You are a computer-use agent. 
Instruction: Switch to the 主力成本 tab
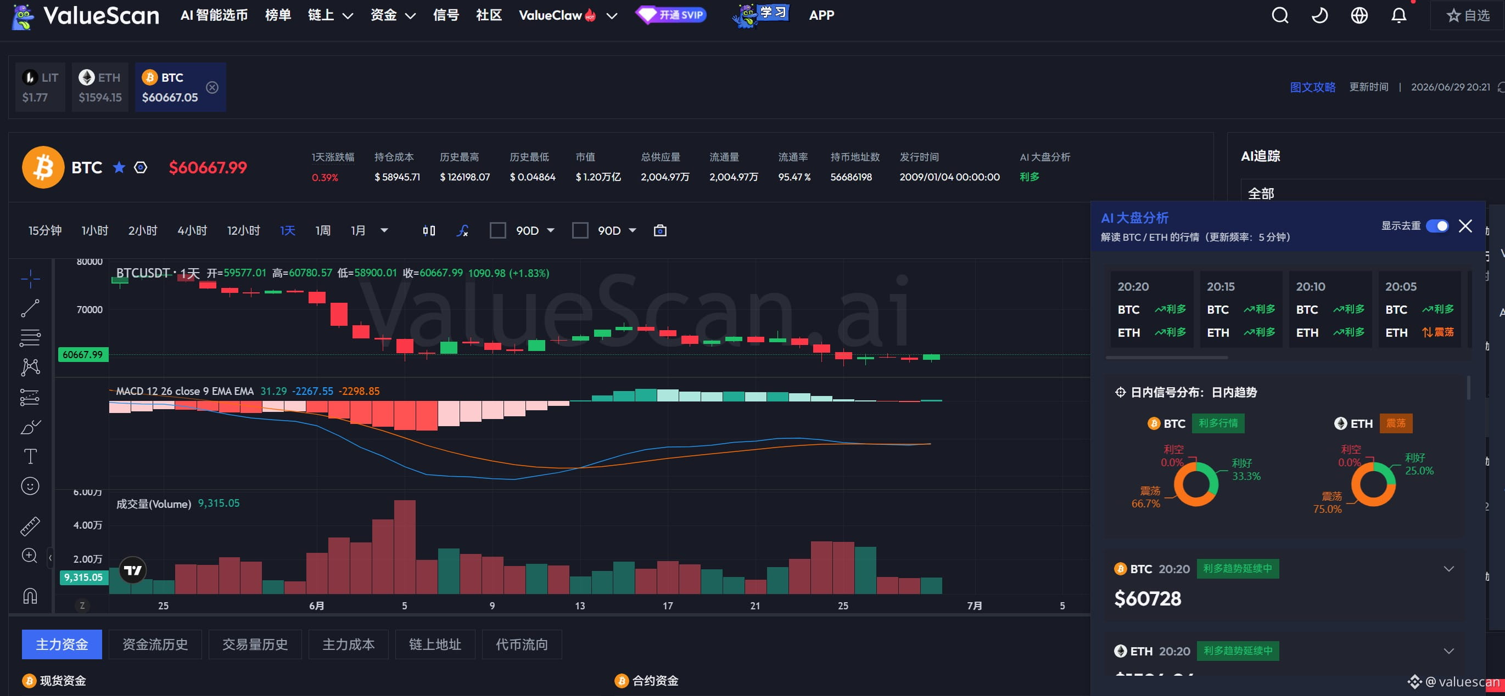pyautogui.click(x=348, y=644)
